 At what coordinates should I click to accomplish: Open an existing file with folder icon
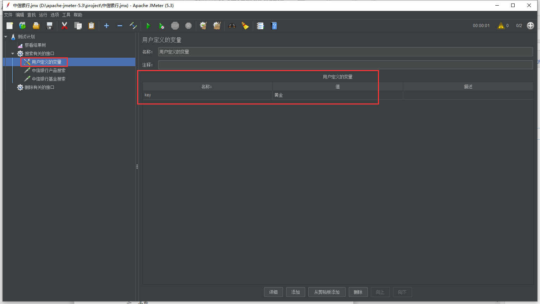(x=36, y=26)
